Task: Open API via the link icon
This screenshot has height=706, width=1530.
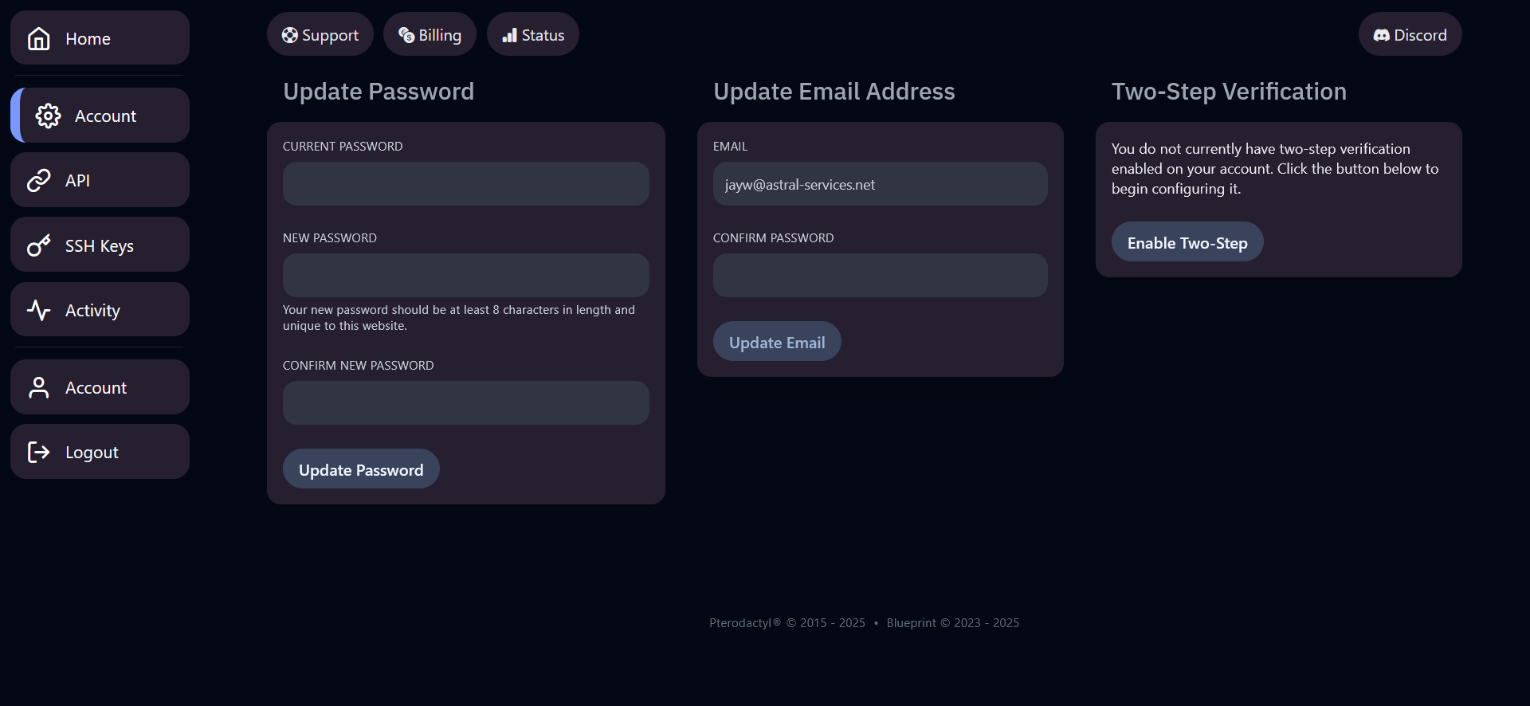Action: [38, 181]
